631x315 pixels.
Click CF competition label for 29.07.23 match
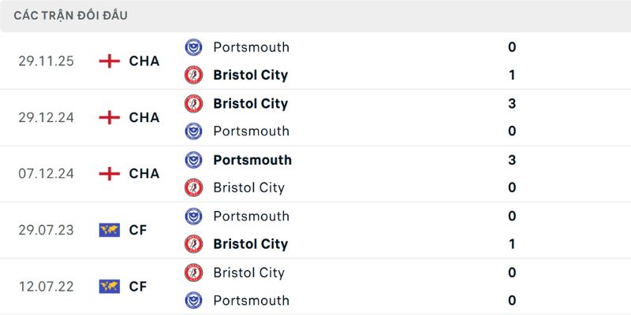(138, 230)
